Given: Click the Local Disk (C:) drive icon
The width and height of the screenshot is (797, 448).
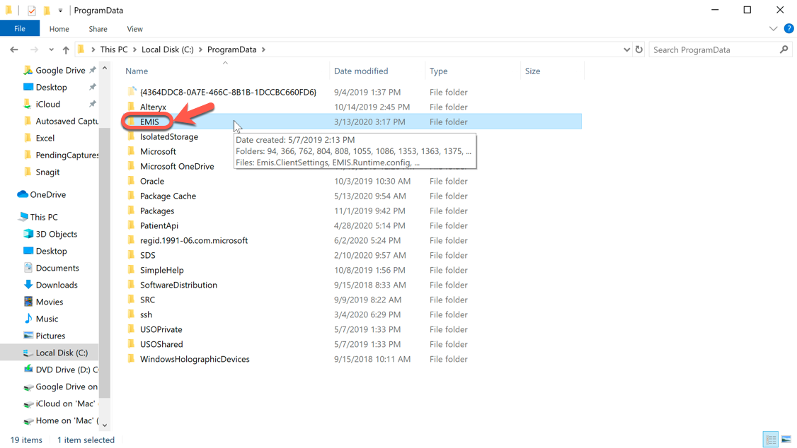Looking at the screenshot, I should (28, 353).
